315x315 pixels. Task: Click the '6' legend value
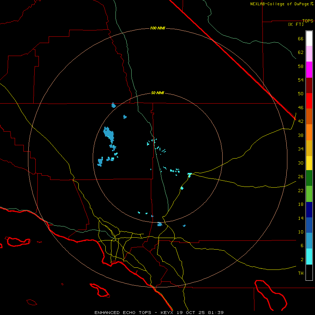point(302,246)
